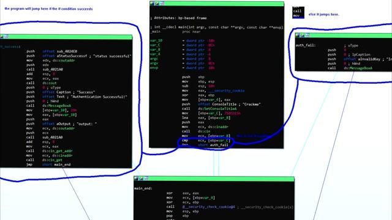Click the listing view icon on the _main node
Image resolution: width=392 pixels, height=220 pixels.
click(162, 3)
